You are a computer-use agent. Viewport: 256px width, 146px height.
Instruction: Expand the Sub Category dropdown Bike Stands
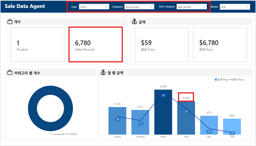[x=192, y=7]
